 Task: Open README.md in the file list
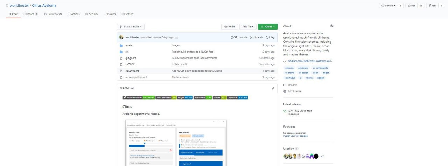click(x=132, y=71)
